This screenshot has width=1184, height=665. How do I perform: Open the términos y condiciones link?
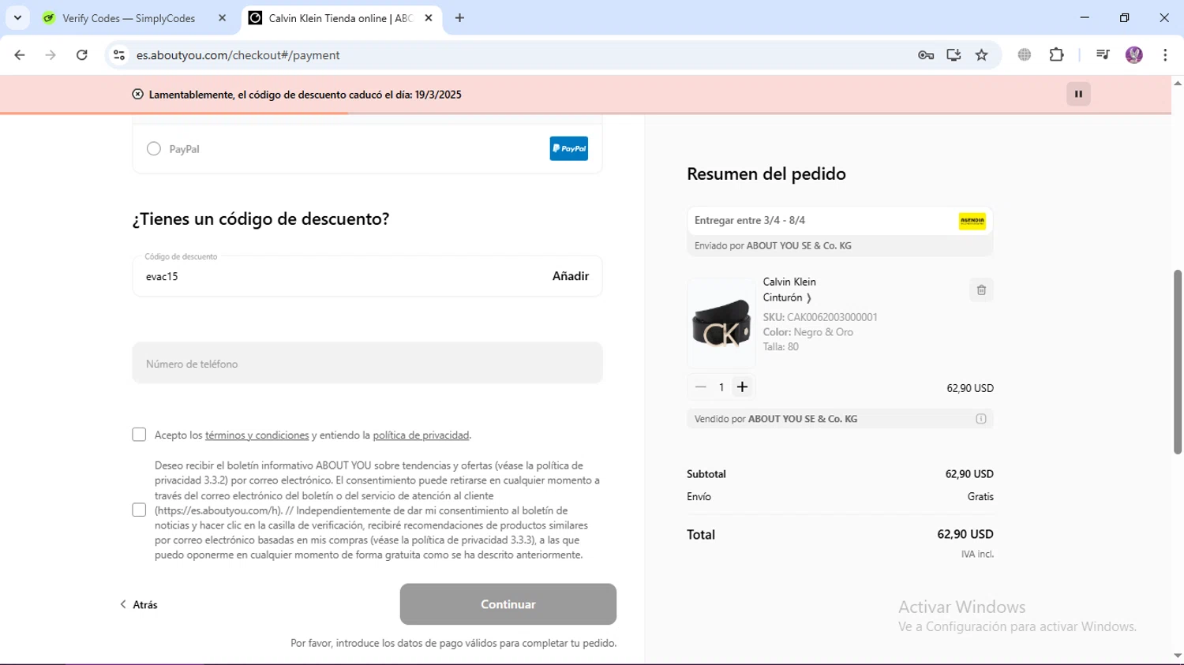point(257,435)
